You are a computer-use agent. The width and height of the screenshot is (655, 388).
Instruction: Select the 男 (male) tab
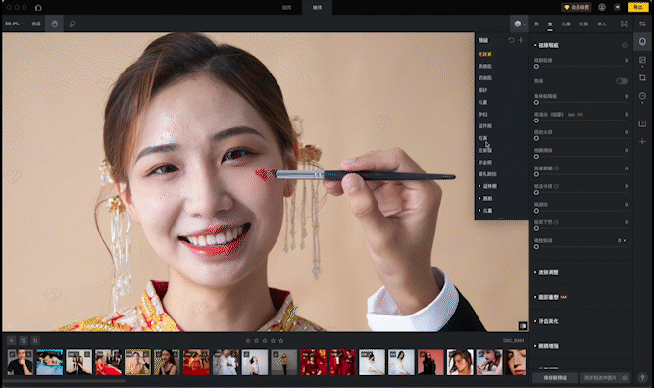[x=536, y=24]
